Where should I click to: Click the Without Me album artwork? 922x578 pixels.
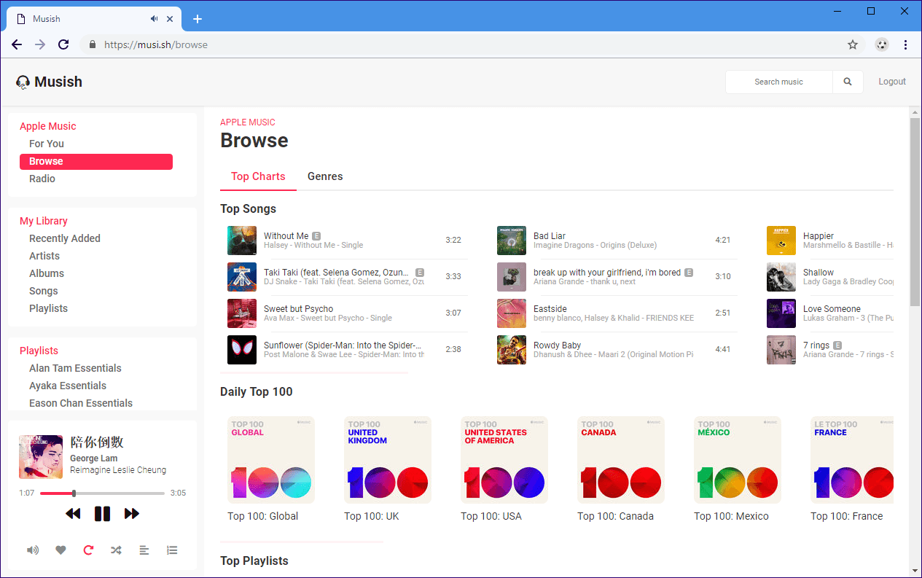(x=242, y=241)
